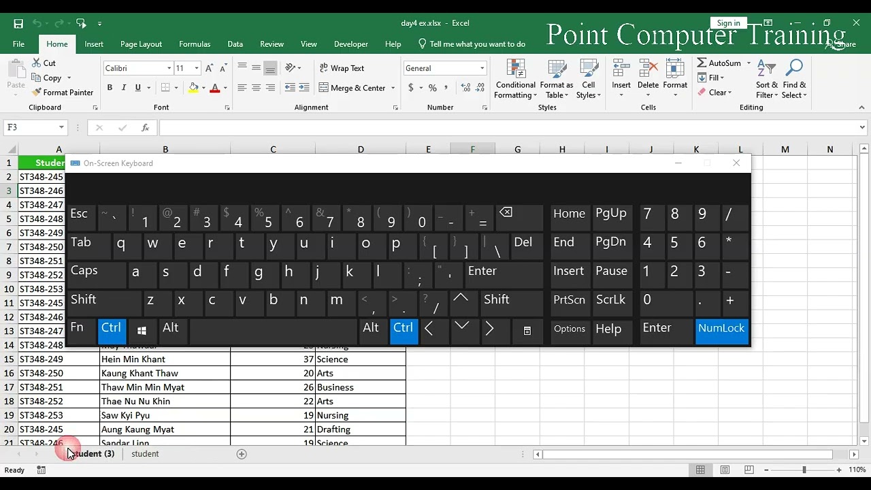Switch to Page Break Preview icon
The image size is (871, 490).
(x=749, y=470)
